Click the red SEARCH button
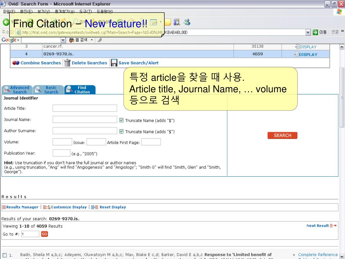Image resolution: width=345 pixels, height=259 pixels. (x=282, y=136)
